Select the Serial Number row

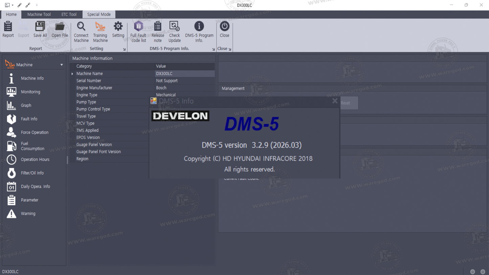142,81
